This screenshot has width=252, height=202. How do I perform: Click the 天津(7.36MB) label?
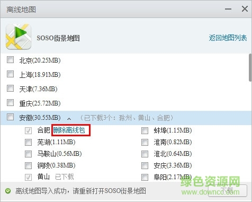click(x=38, y=89)
